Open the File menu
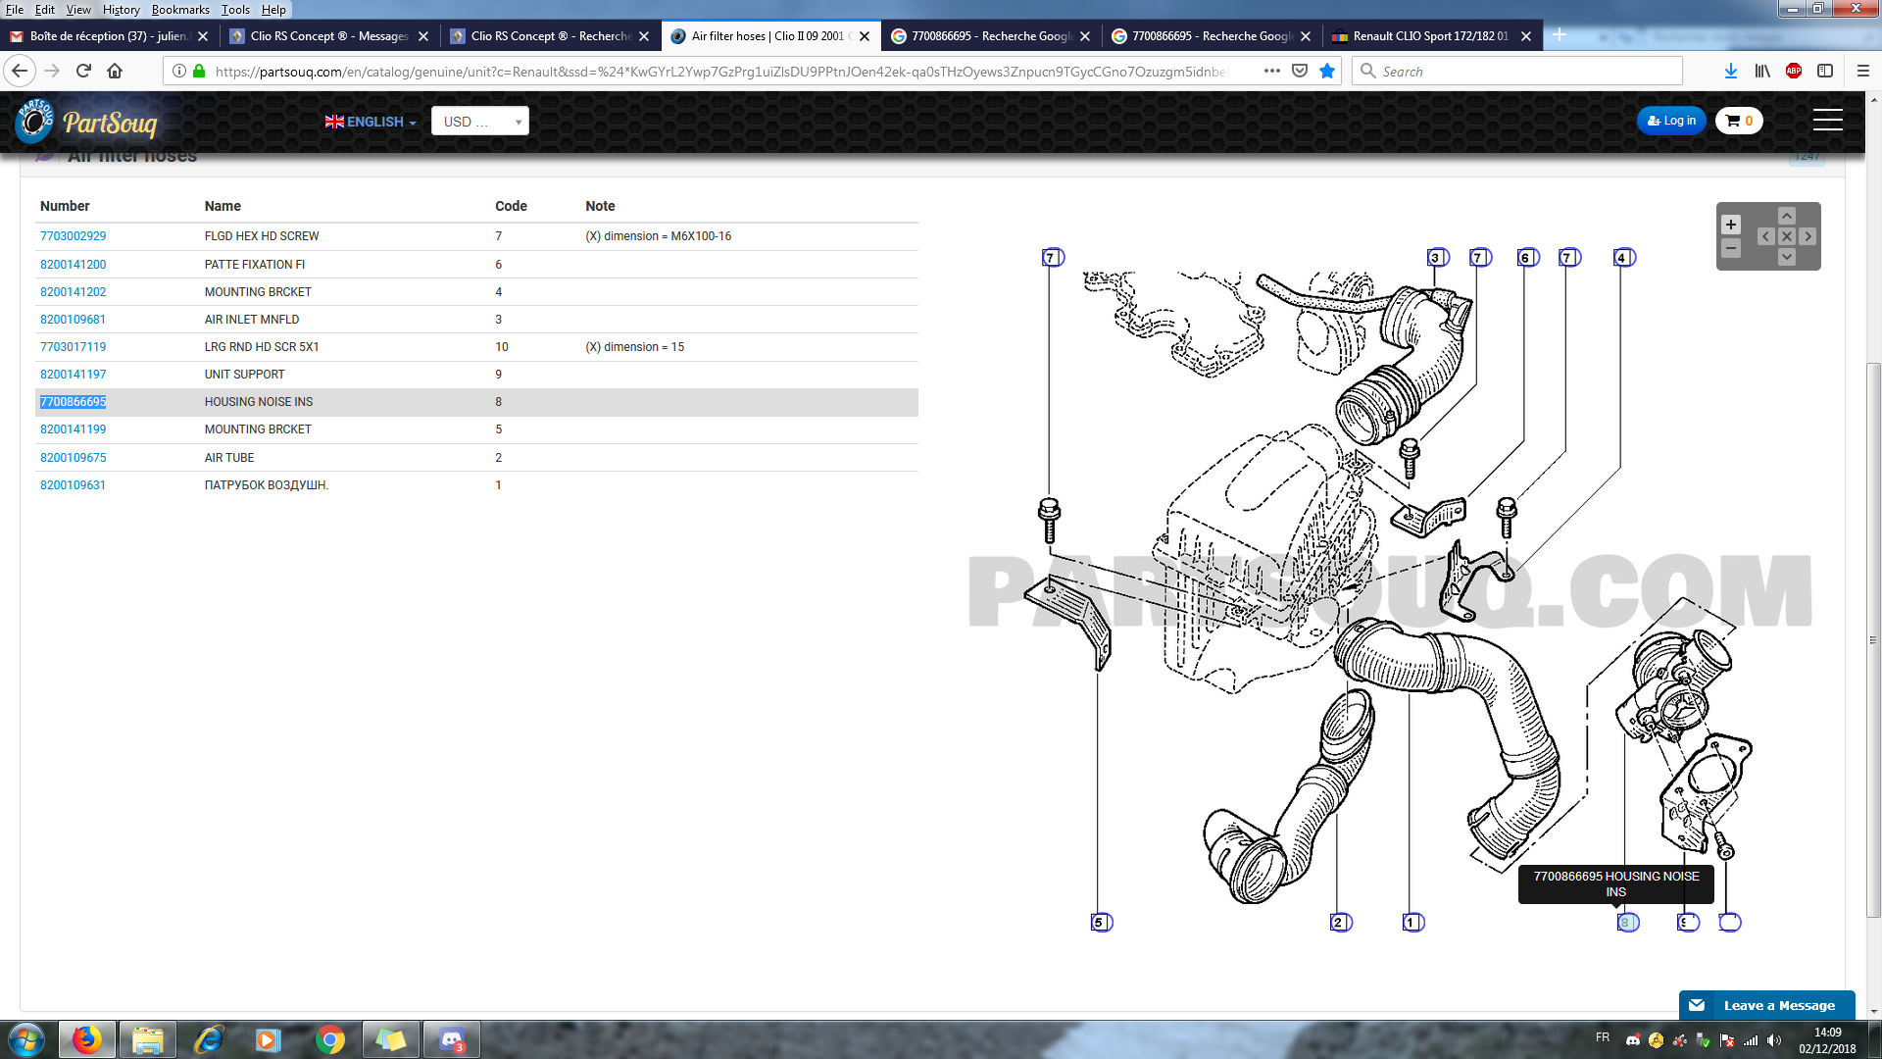 pyautogui.click(x=15, y=10)
